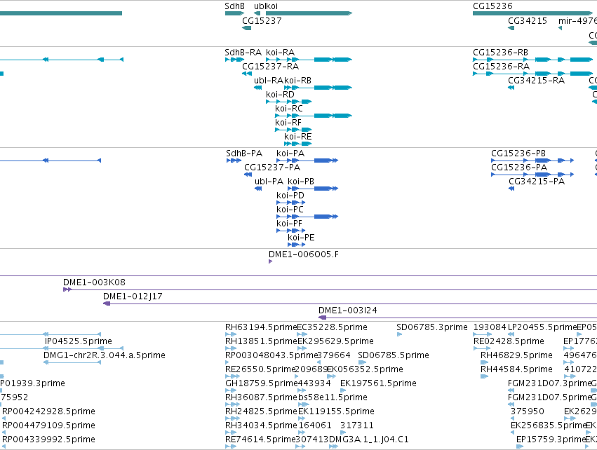597x450 pixels.
Task: Select the DME1-006O05.F arrow marker
Action: 270,261
